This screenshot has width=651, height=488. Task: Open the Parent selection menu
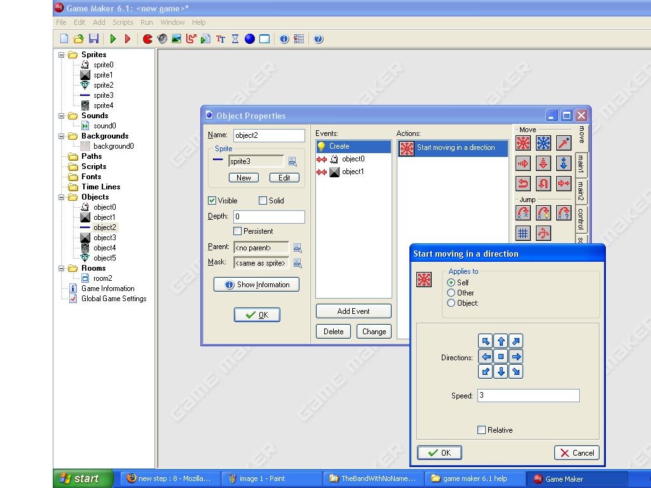click(x=298, y=248)
